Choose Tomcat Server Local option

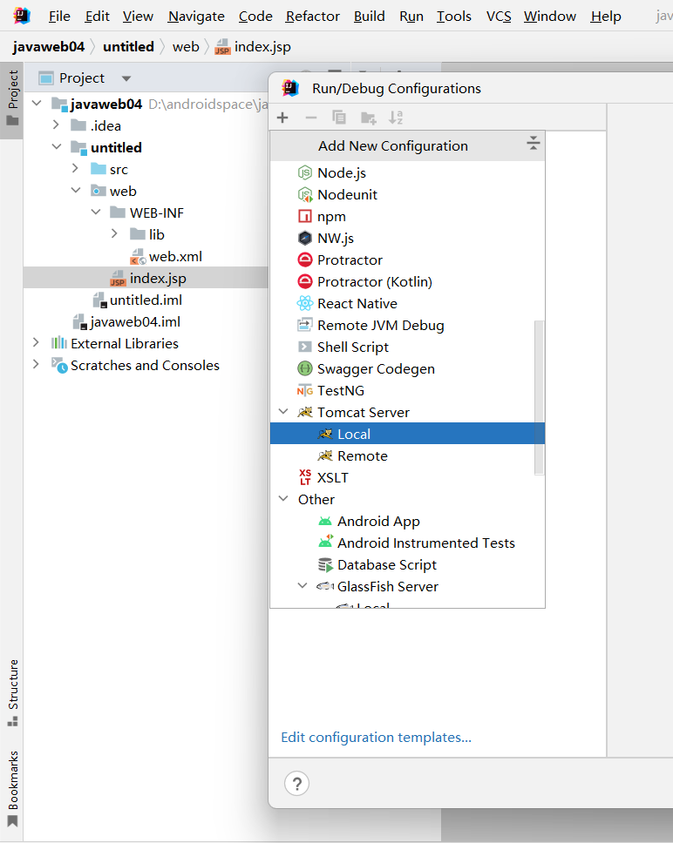click(407, 434)
